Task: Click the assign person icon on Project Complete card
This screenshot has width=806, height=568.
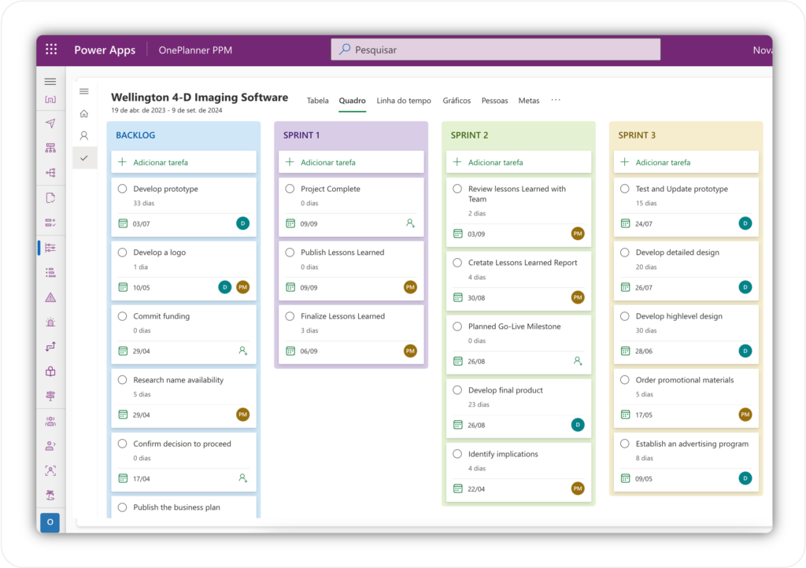Action: [410, 223]
